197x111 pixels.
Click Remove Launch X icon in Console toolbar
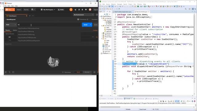pos(161,101)
